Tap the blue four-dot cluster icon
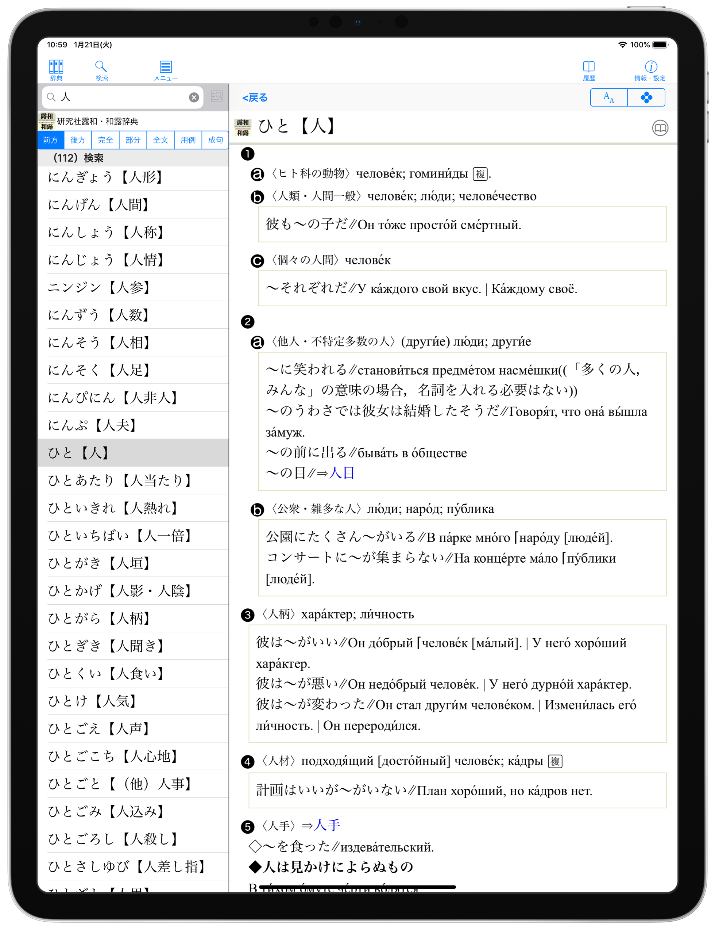This screenshot has width=715, height=930. click(x=646, y=97)
